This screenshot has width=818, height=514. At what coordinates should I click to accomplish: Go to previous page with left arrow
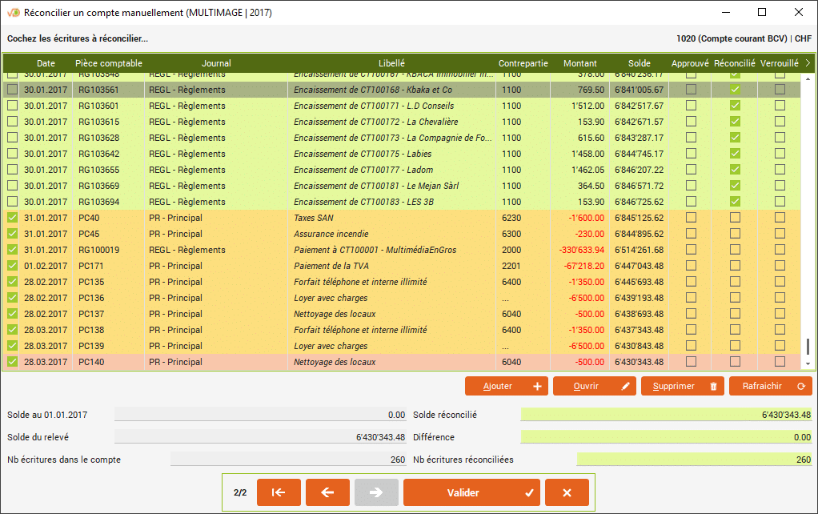[327, 492]
